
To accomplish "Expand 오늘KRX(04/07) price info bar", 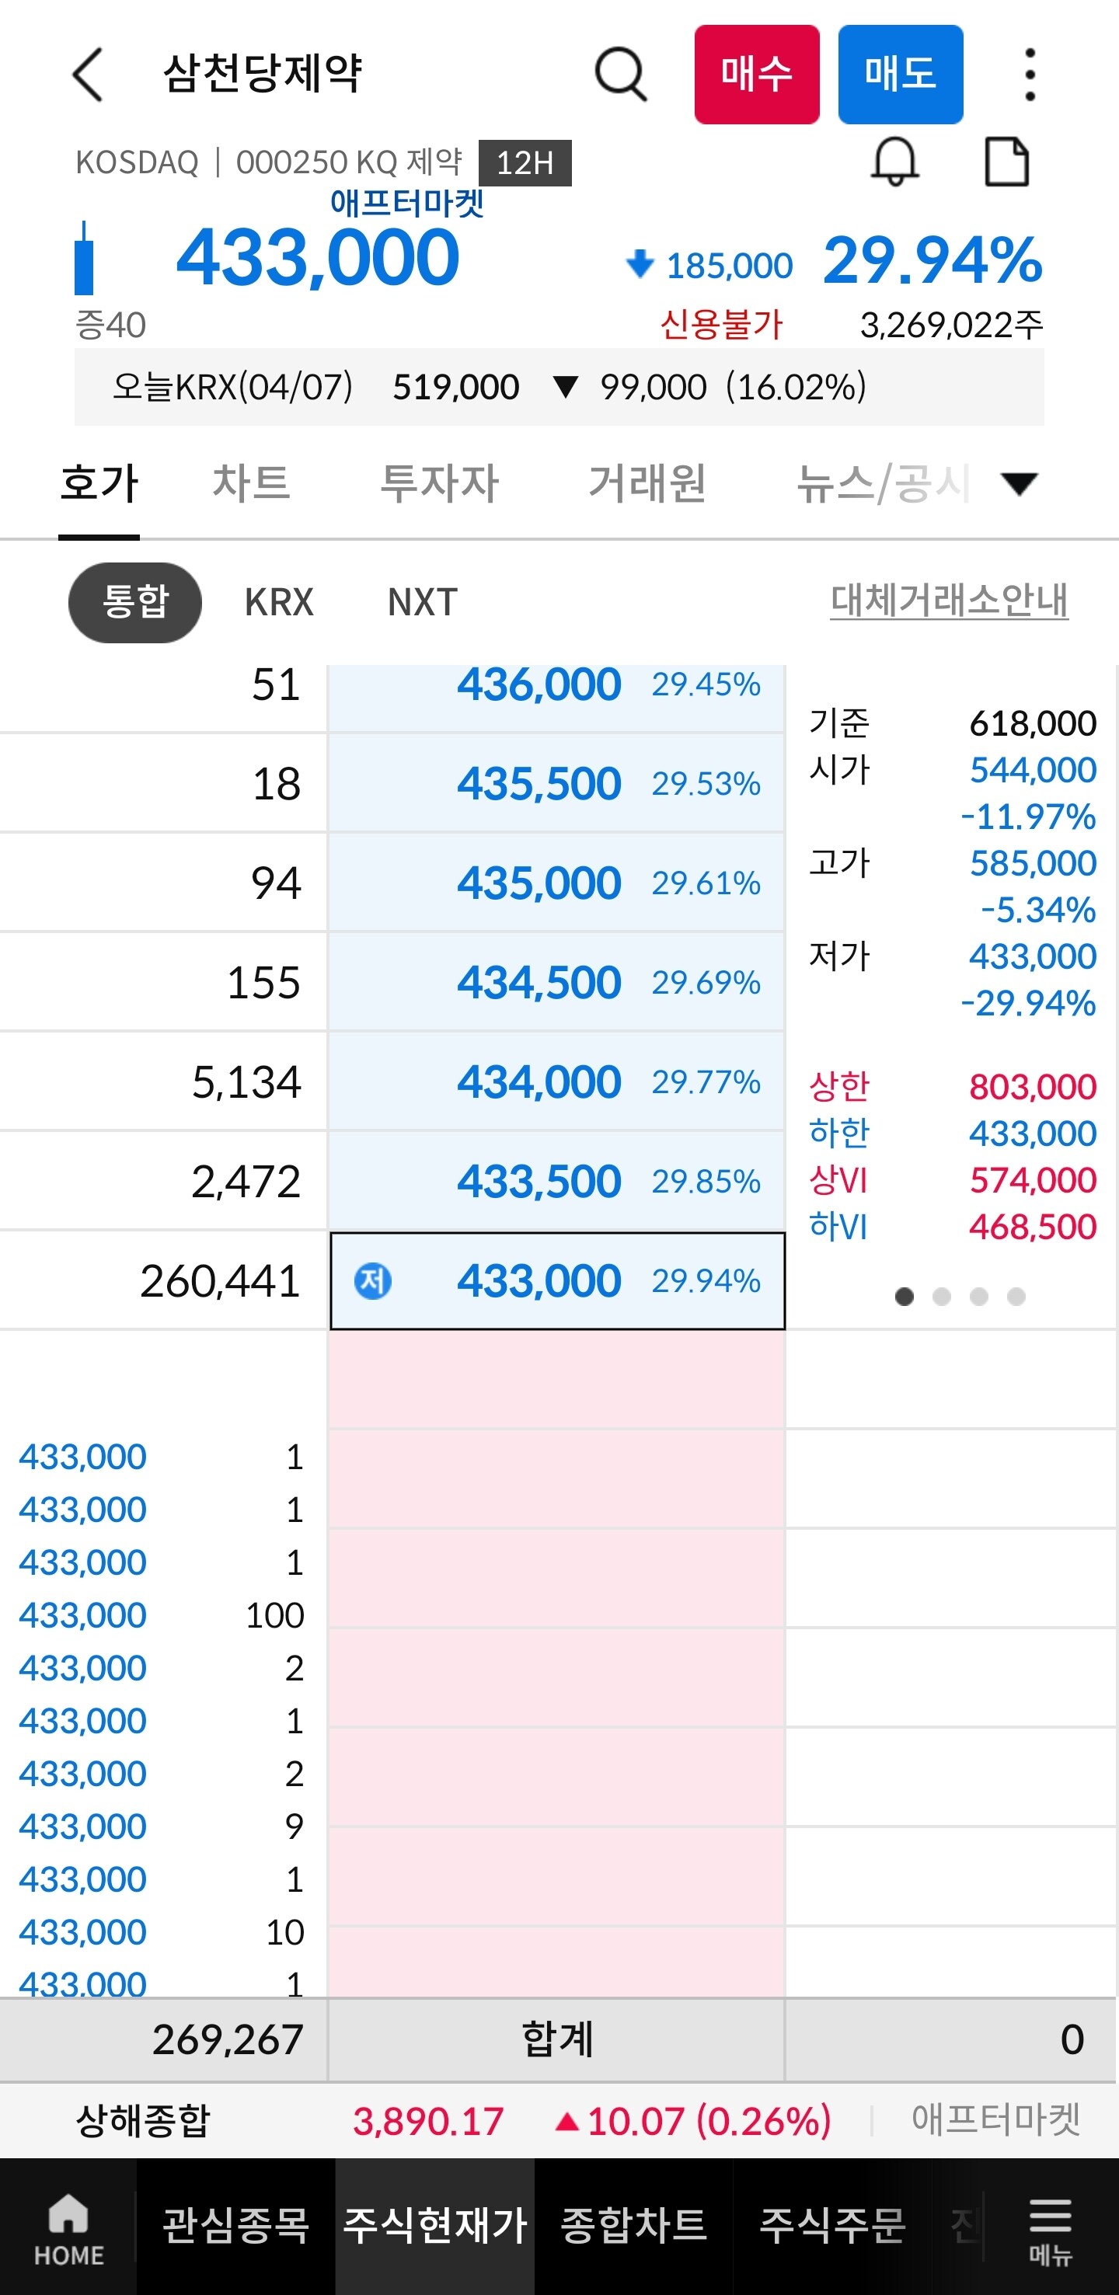I will [x=559, y=388].
